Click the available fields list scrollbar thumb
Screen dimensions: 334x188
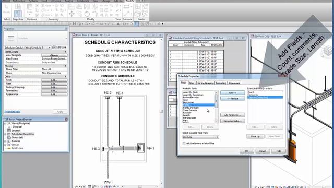pyautogui.click(x=217, y=101)
